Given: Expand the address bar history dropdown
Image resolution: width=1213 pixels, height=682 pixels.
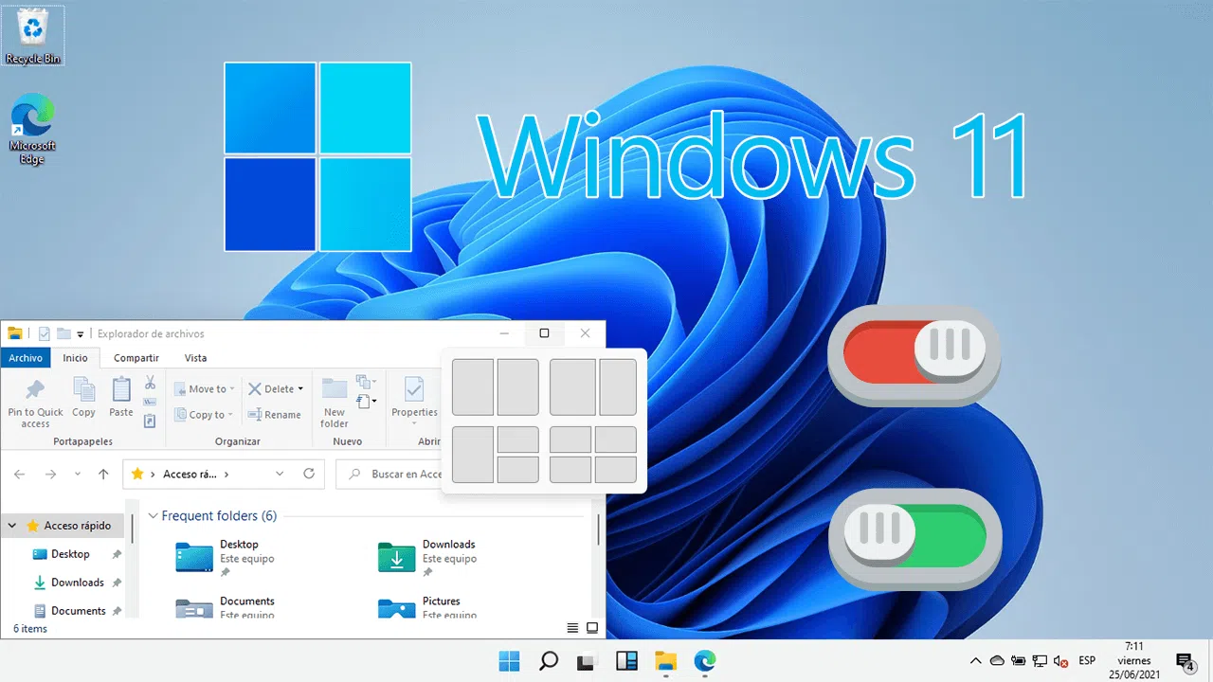Looking at the screenshot, I should (x=280, y=474).
